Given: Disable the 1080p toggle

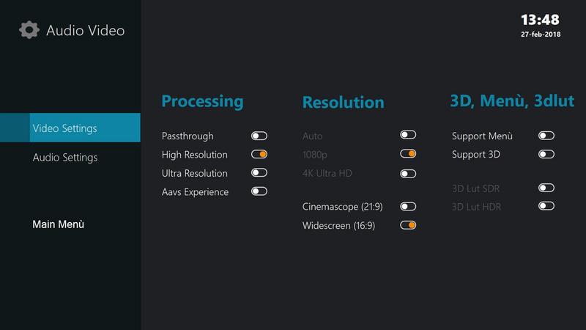Looking at the screenshot, I should pyautogui.click(x=408, y=154).
